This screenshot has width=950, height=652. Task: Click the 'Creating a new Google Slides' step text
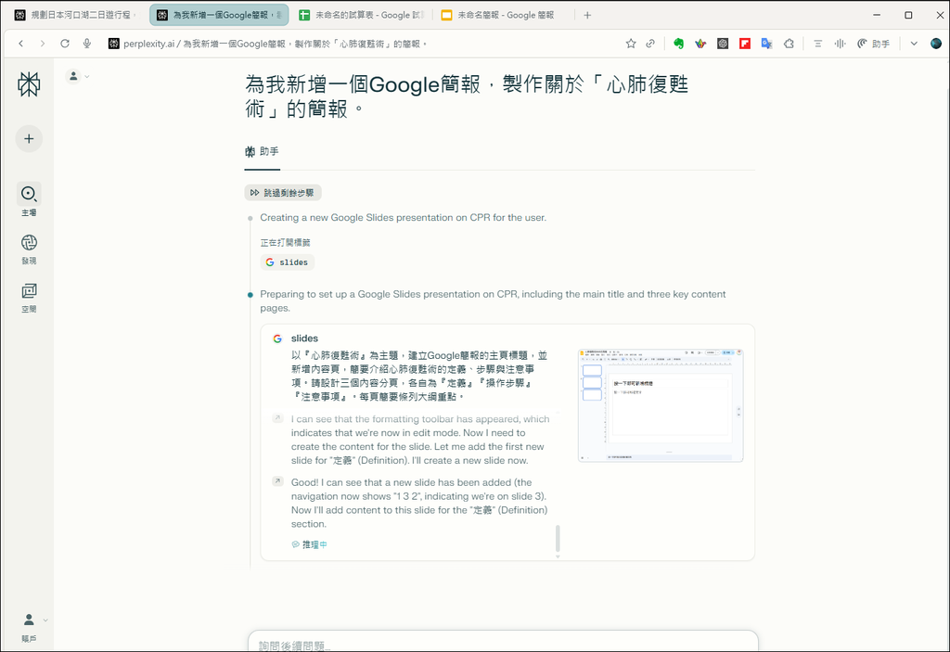[403, 218]
